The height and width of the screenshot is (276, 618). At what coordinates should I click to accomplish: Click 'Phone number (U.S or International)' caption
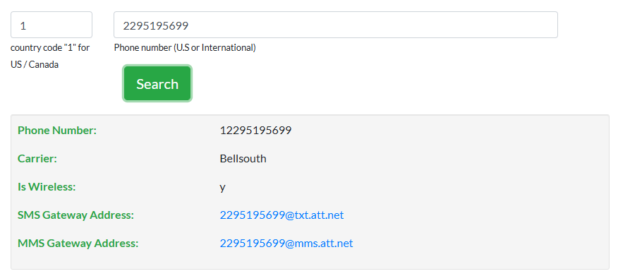(x=185, y=48)
